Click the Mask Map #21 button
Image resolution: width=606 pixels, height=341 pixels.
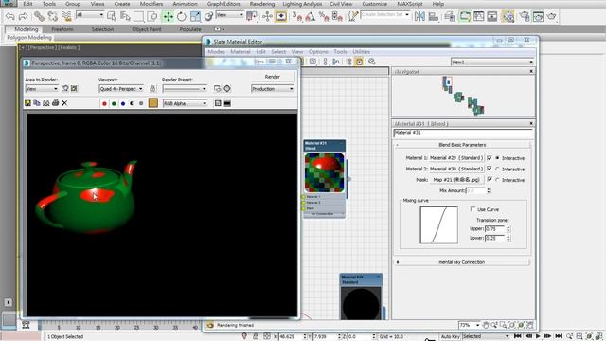pyautogui.click(x=456, y=180)
